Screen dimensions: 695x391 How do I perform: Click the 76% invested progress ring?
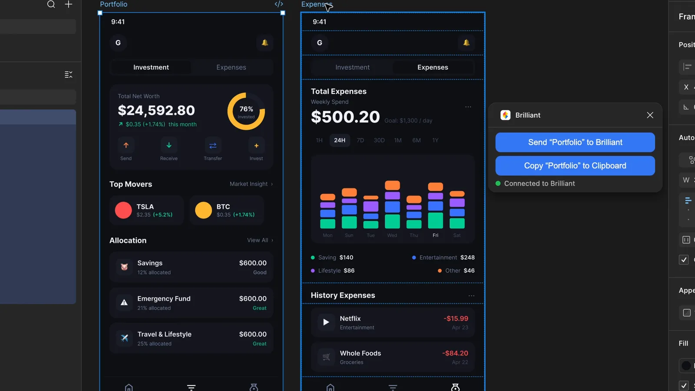(x=246, y=111)
